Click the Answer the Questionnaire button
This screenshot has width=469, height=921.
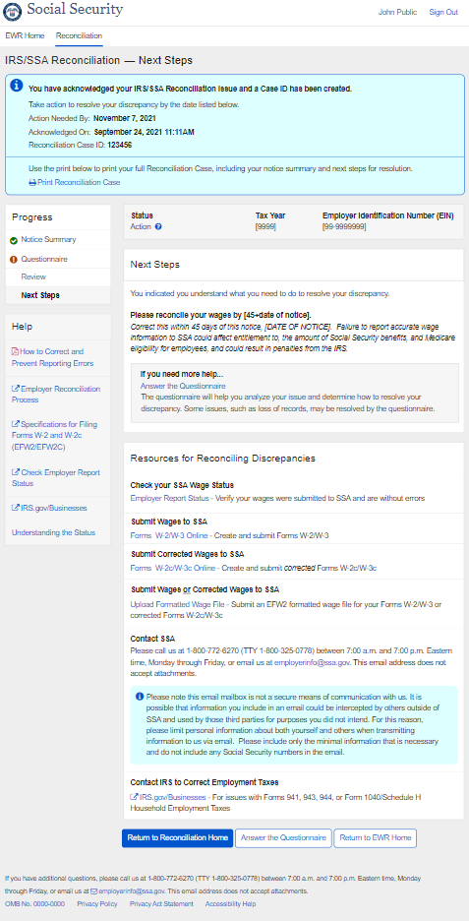283,837
